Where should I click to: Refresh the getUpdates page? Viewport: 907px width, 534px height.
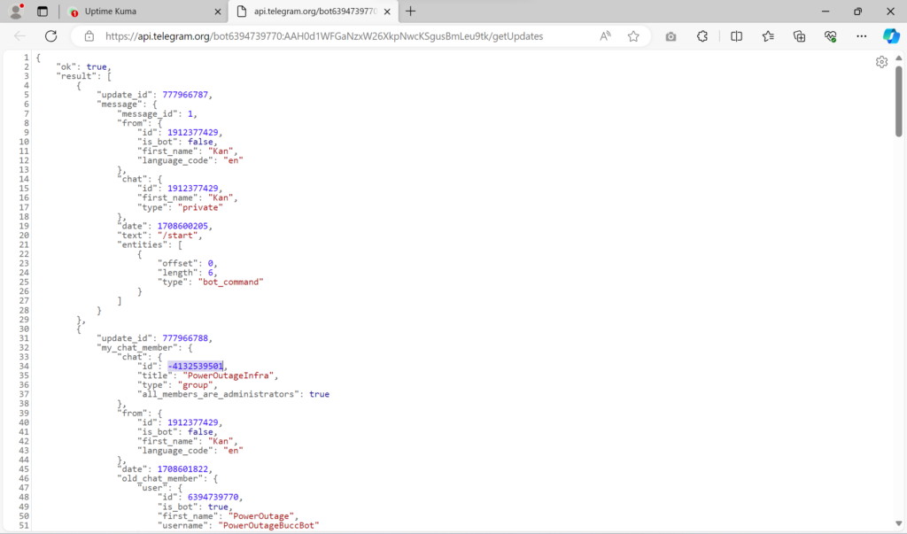click(x=50, y=36)
